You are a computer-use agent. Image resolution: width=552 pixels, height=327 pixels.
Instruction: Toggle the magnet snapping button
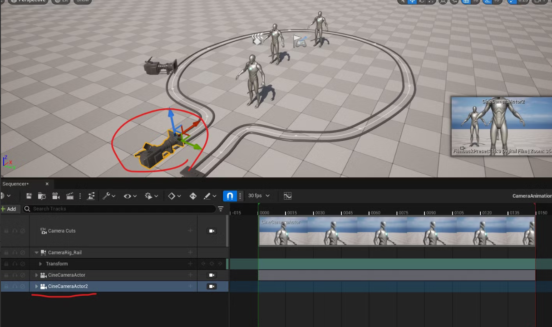tap(230, 196)
